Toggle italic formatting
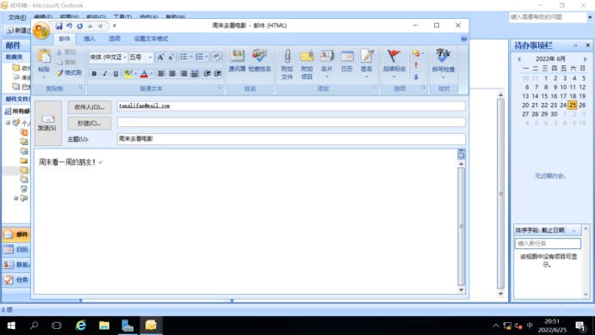 [x=105, y=73]
